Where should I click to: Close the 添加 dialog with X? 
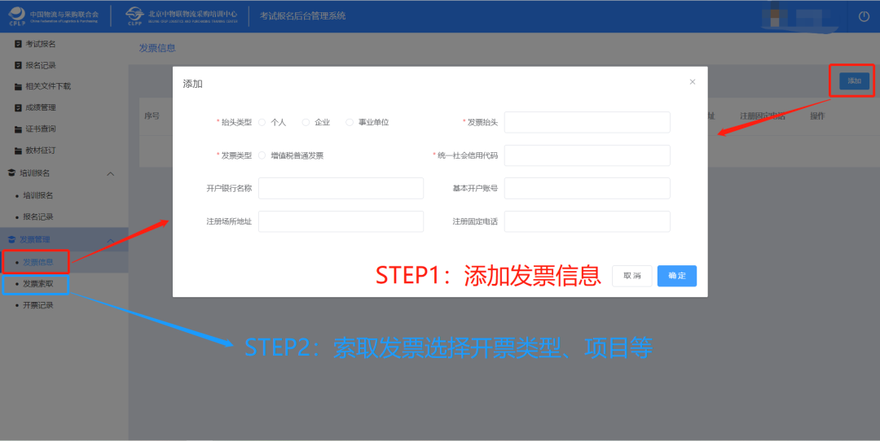[693, 82]
